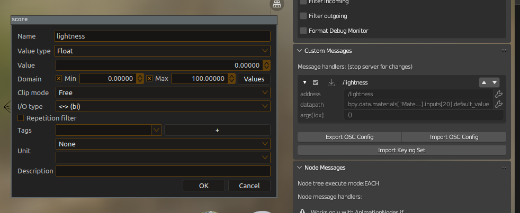Screen dimensions: 520x213
Task: Open the Clip mode Free dropdown
Action: tap(163, 92)
